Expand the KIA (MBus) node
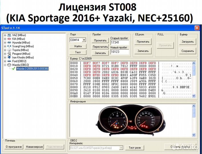The image size is (202, 154). click(x=5, y=39)
